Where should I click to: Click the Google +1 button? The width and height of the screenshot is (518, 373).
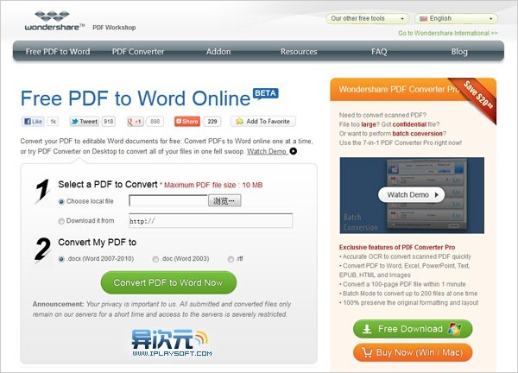135,122
